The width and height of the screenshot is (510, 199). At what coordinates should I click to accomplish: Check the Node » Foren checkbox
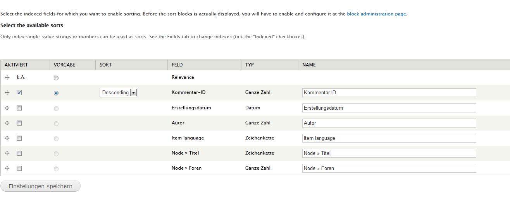[19, 168]
